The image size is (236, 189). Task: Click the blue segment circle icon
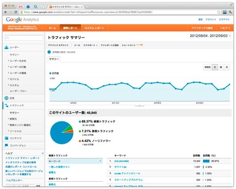[49, 52]
